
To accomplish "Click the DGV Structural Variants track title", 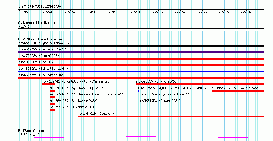I will tap(43, 39).
